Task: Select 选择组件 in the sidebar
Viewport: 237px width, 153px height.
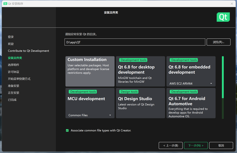Action: click(13, 65)
